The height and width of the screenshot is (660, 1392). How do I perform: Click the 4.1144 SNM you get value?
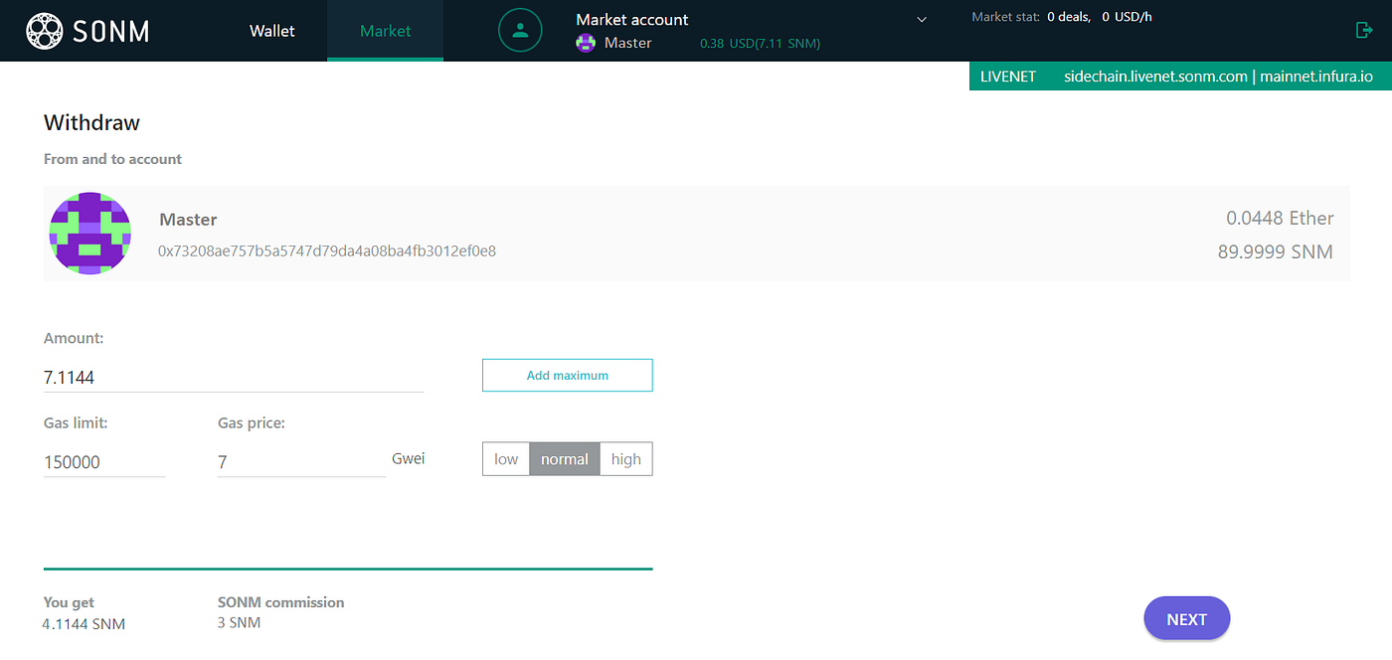point(84,624)
